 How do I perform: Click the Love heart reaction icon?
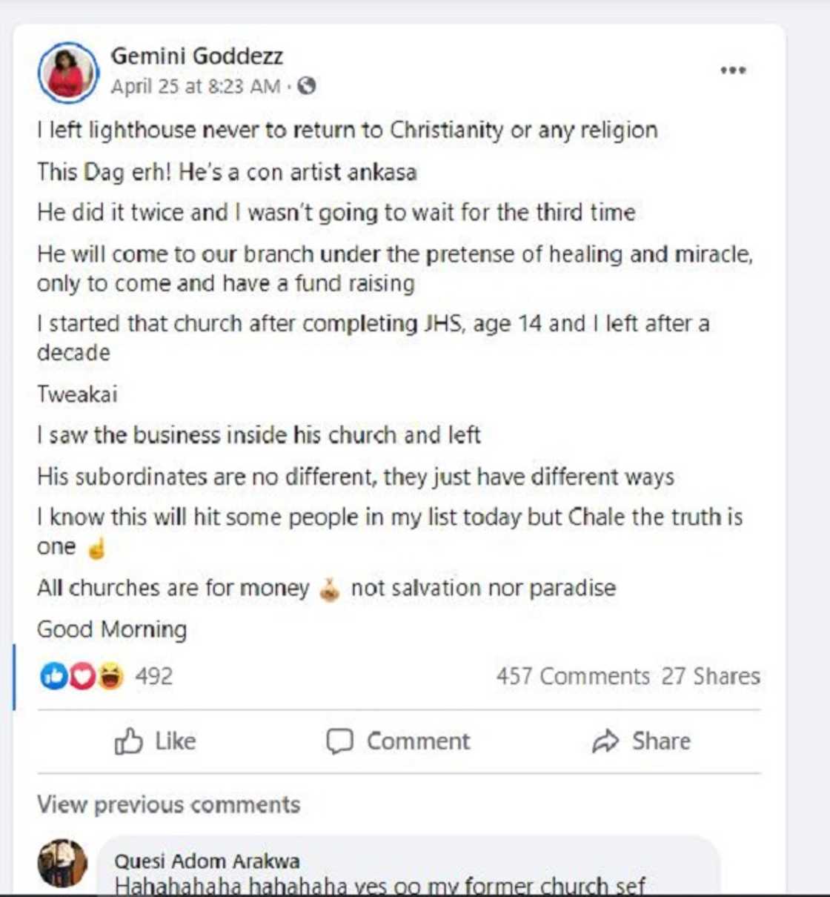point(83,675)
